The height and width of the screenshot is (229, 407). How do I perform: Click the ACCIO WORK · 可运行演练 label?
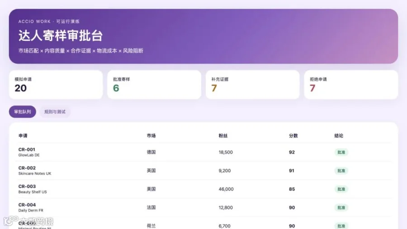(x=49, y=22)
